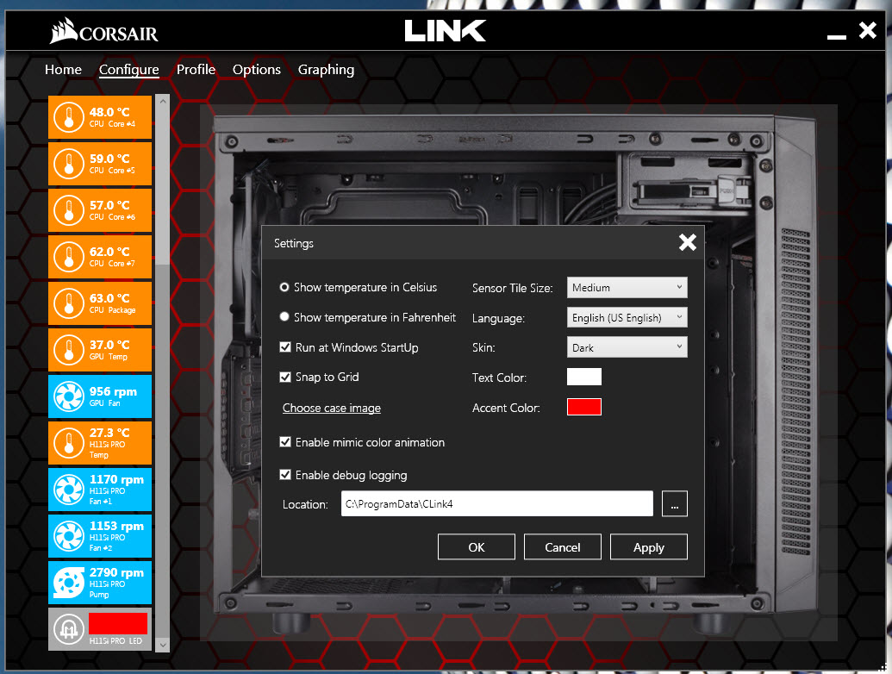Image resolution: width=892 pixels, height=674 pixels.
Task: Click the Apply button
Action: tap(648, 546)
